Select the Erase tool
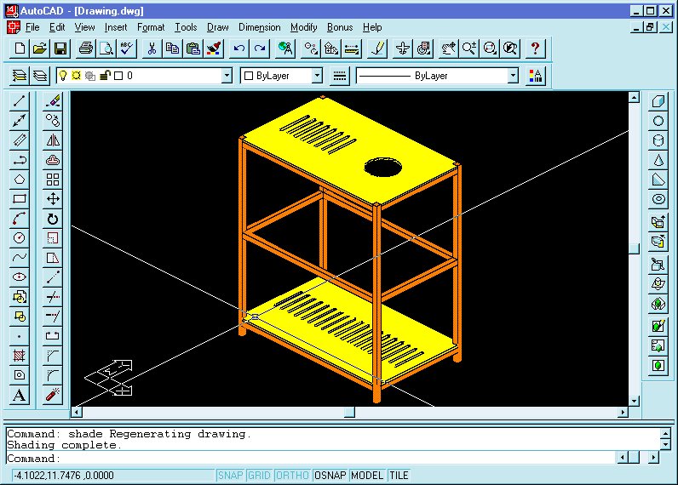This screenshot has width=678, height=485. coord(53,101)
